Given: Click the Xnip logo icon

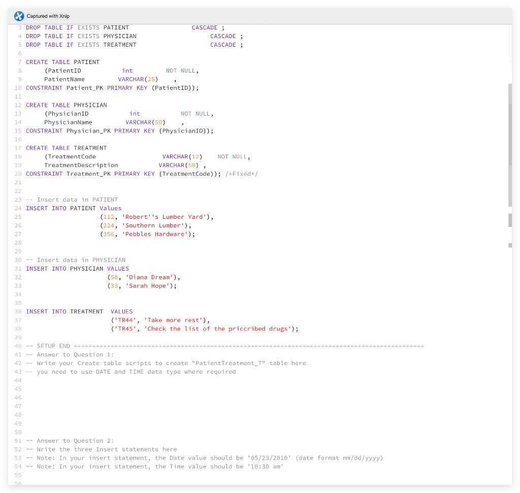Looking at the screenshot, I should tap(19, 16).
